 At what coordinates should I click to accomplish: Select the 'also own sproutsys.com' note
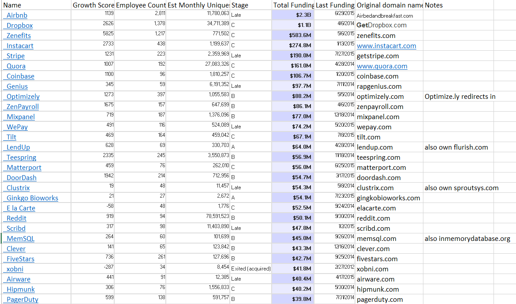point(462,188)
